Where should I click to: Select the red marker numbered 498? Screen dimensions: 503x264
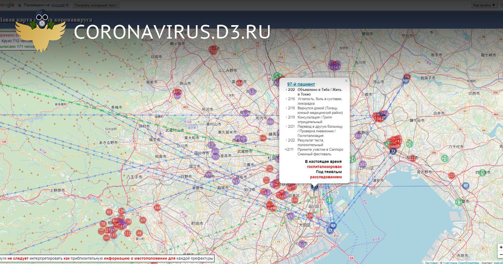click(x=272, y=208)
